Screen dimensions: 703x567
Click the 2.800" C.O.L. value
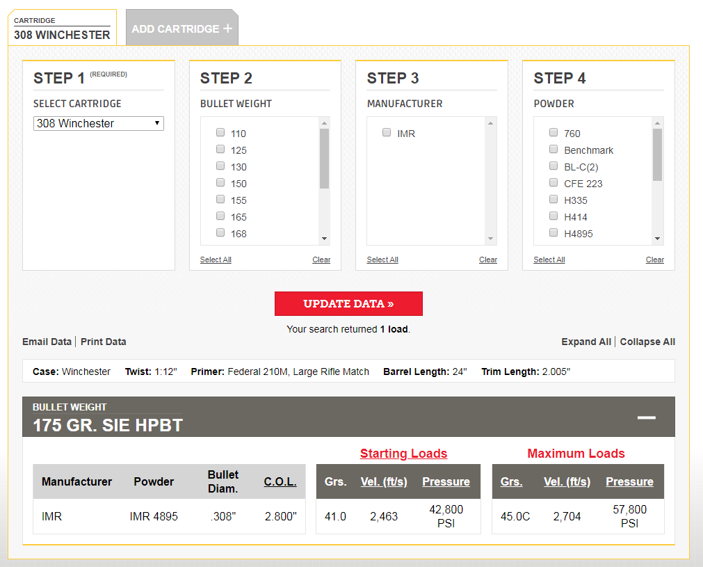pos(281,516)
